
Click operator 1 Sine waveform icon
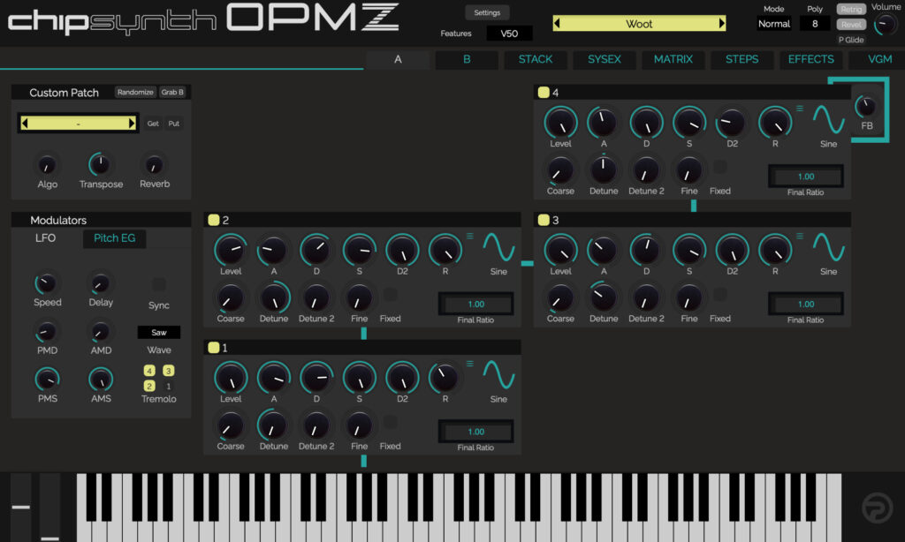click(498, 375)
